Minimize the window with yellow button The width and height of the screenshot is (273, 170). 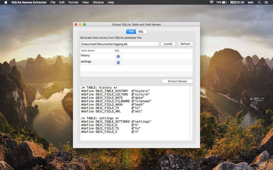pos(80,24)
